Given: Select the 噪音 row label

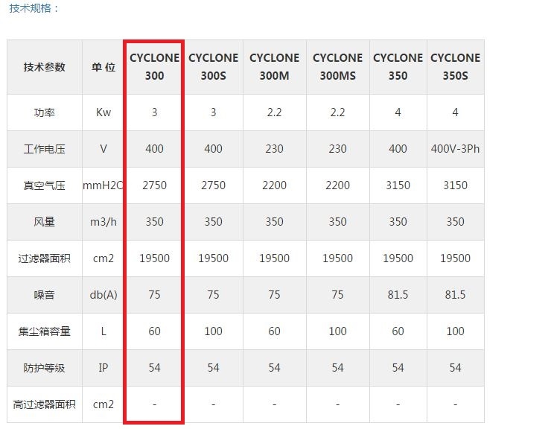Looking at the screenshot, I should [45, 295].
